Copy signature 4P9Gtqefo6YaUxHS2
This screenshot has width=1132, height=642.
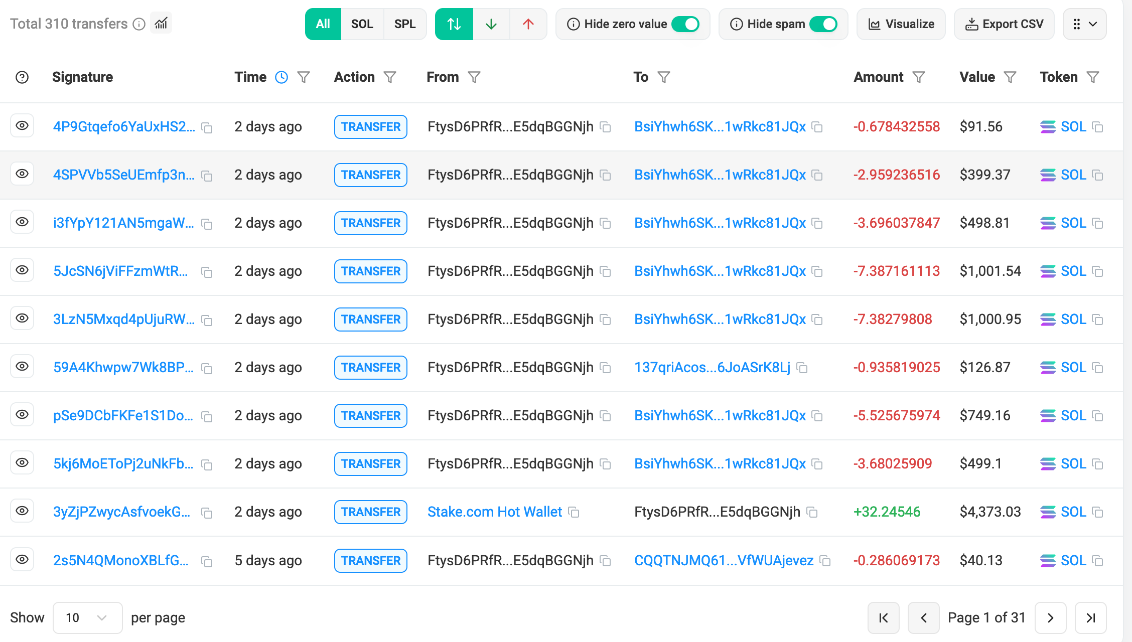[207, 127]
